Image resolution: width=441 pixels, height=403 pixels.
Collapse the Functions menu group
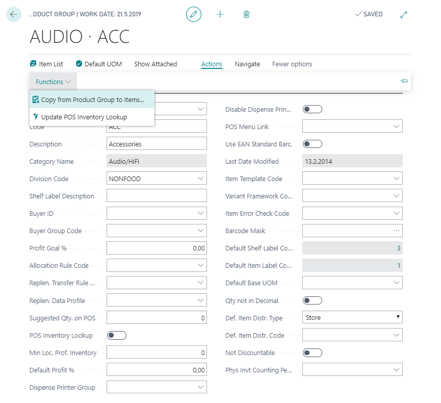[53, 82]
